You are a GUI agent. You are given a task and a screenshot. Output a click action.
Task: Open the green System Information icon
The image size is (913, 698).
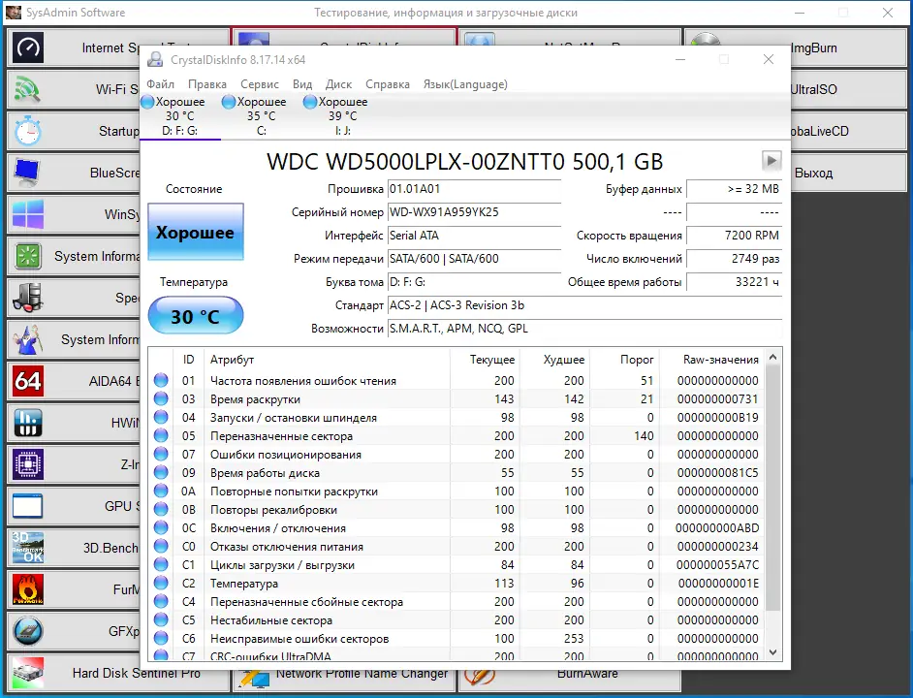[27, 256]
